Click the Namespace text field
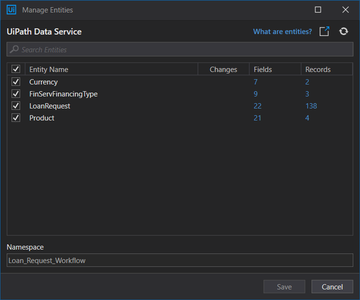This screenshot has width=360, height=300. [180, 260]
